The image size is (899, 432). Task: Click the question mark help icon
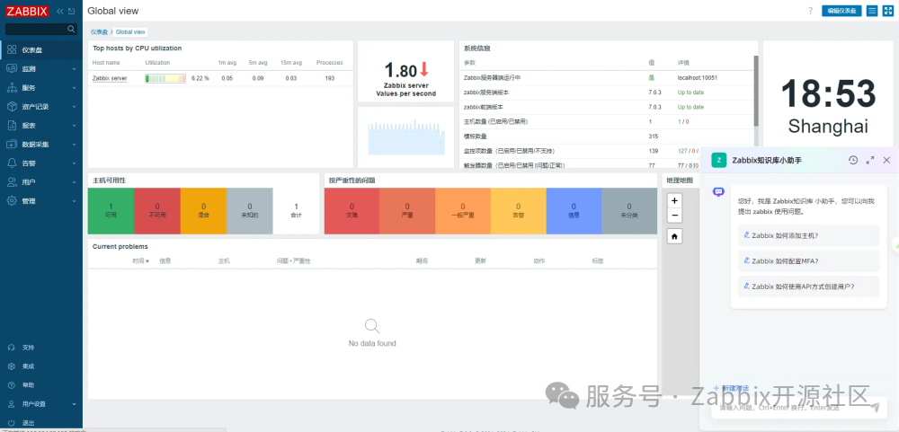[x=811, y=11]
